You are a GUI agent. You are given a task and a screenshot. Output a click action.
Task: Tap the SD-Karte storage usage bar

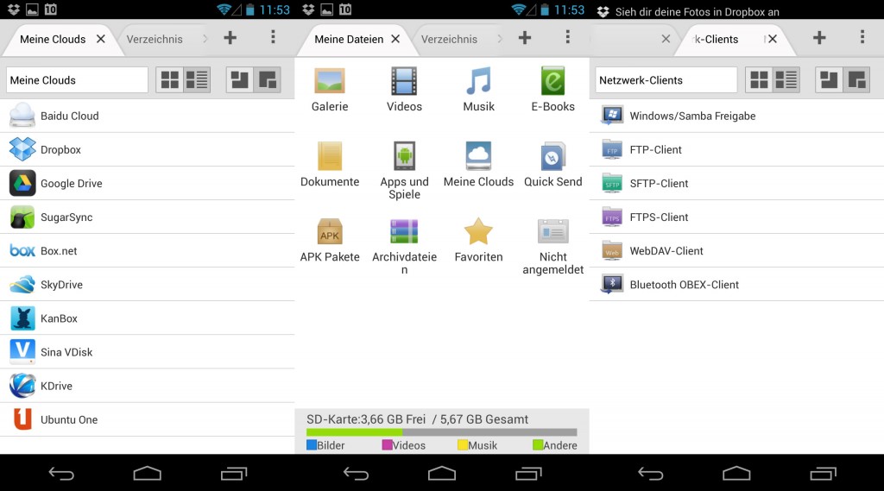[x=441, y=432]
